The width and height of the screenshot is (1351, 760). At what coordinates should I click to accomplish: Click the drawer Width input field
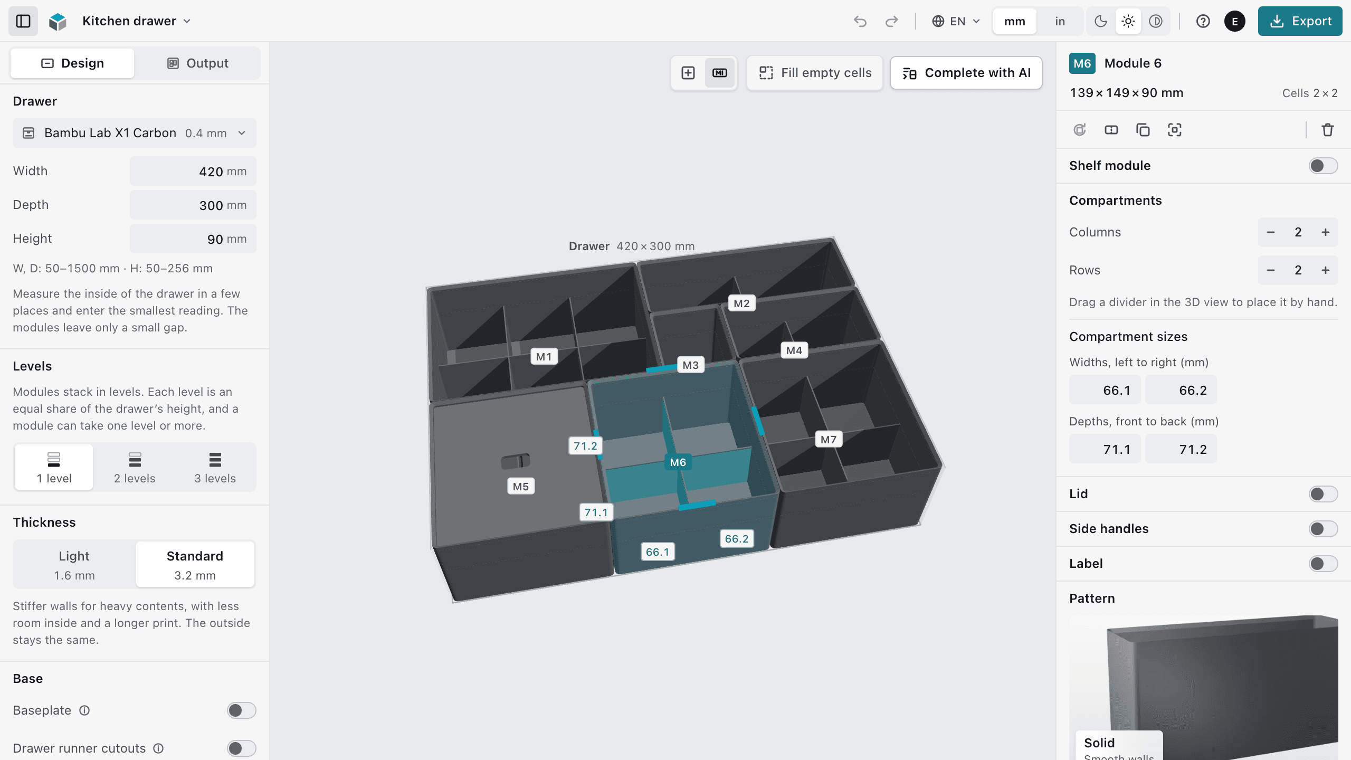(x=193, y=171)
